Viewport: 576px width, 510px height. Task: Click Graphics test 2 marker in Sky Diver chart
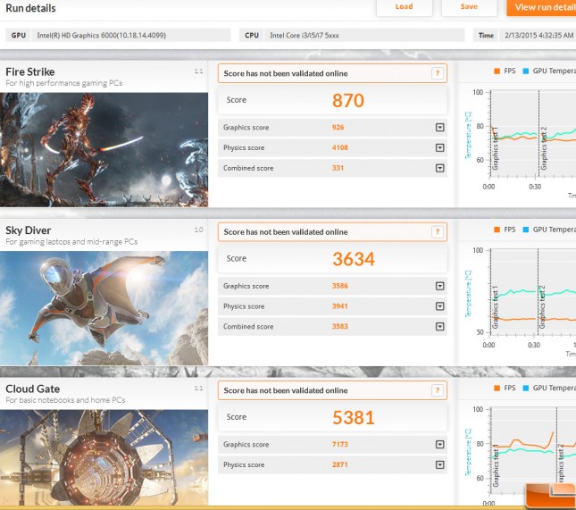(543, 307)
